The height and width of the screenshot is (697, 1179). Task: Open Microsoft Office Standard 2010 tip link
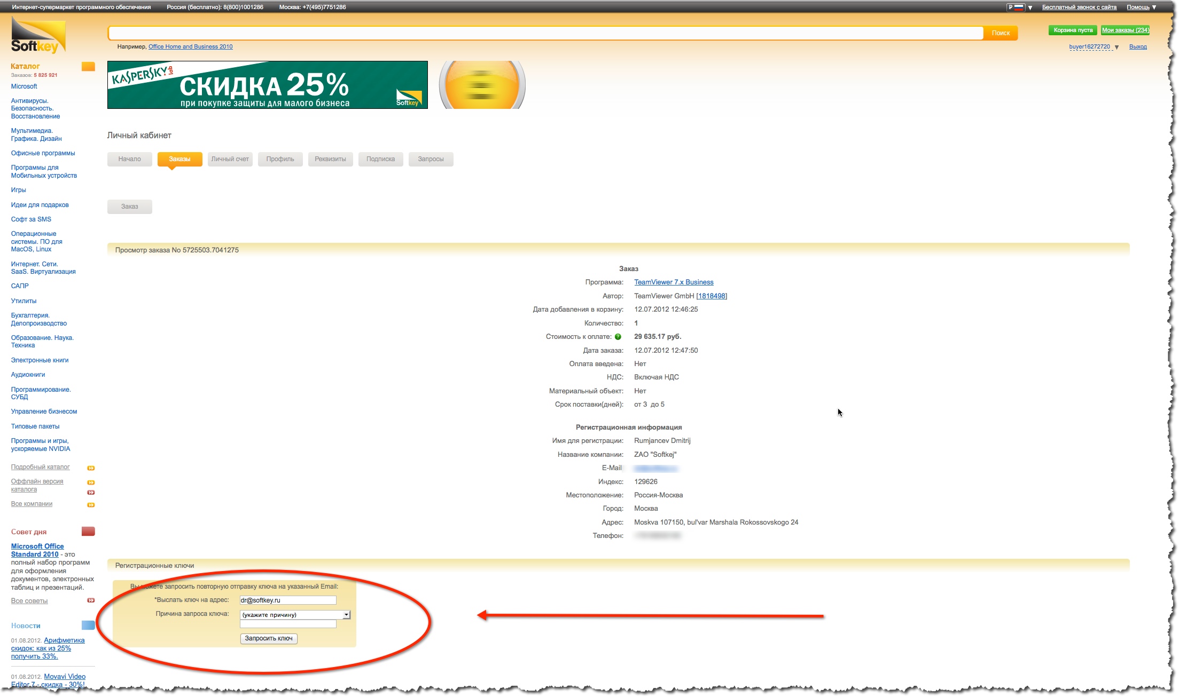coord(37,550)
